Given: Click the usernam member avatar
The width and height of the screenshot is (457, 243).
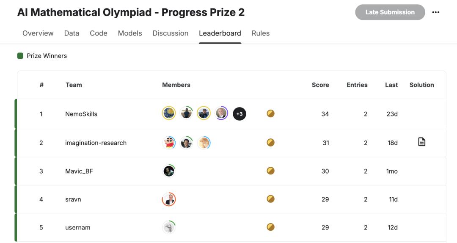Looking at the screenshot, I should click(x=169, y=227).
